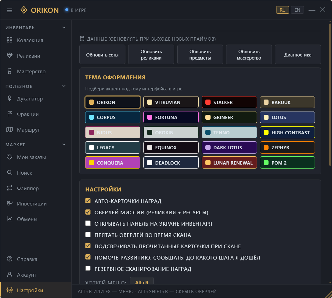This screenshot has height=298, width=332.
Task: Select the ZEPHYR orange theme
Action: (287, 147)
